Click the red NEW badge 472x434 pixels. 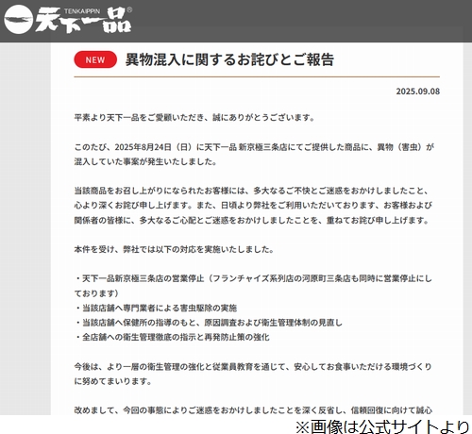click(95, 59)
